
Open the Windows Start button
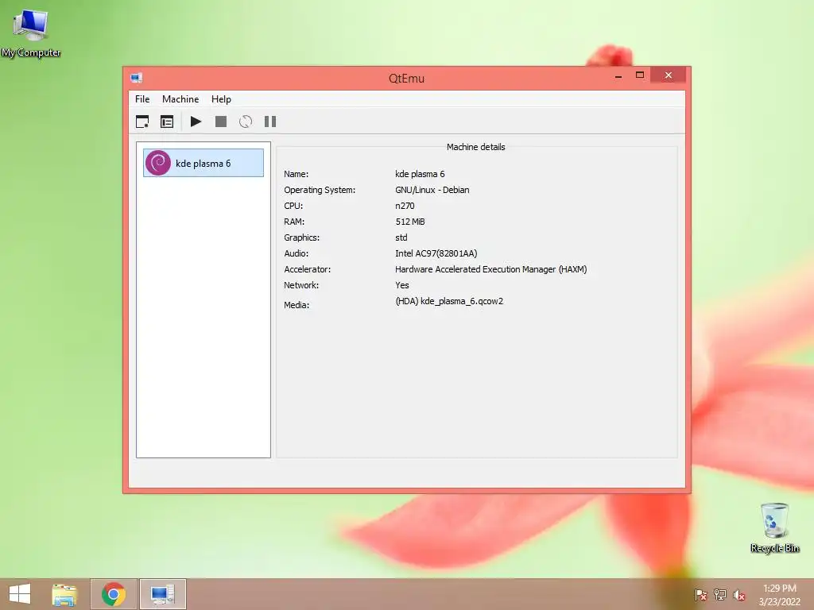tap(20, 594)
